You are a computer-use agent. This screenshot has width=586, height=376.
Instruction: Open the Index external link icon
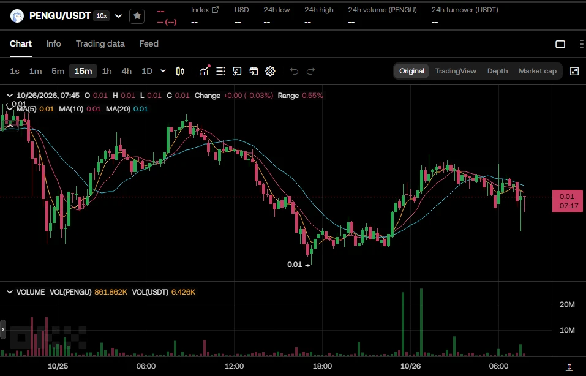click(216, 10)
